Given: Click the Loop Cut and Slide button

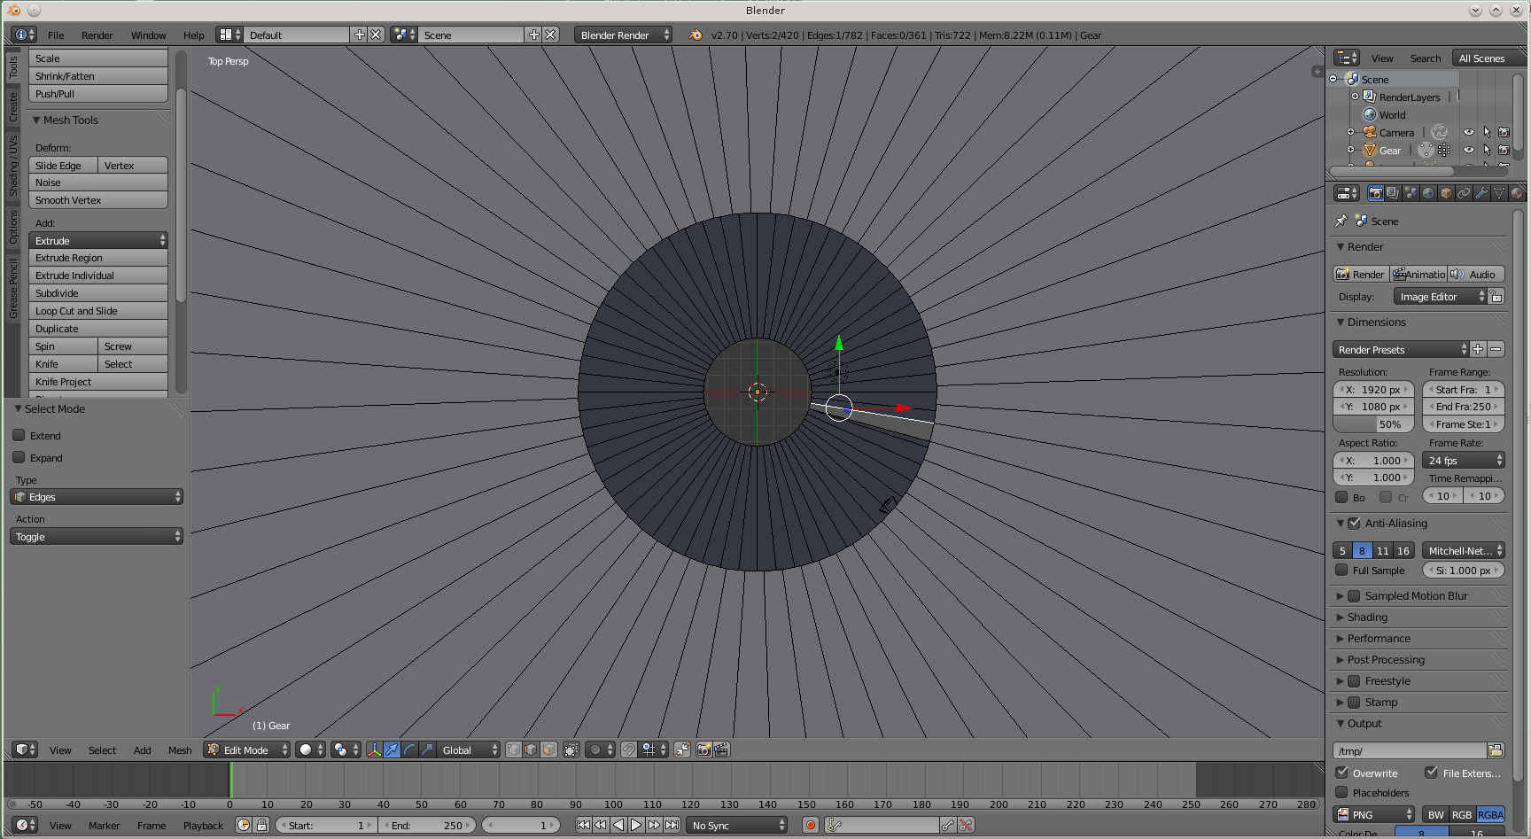Looking at the screenshot, I should [97, 311].
